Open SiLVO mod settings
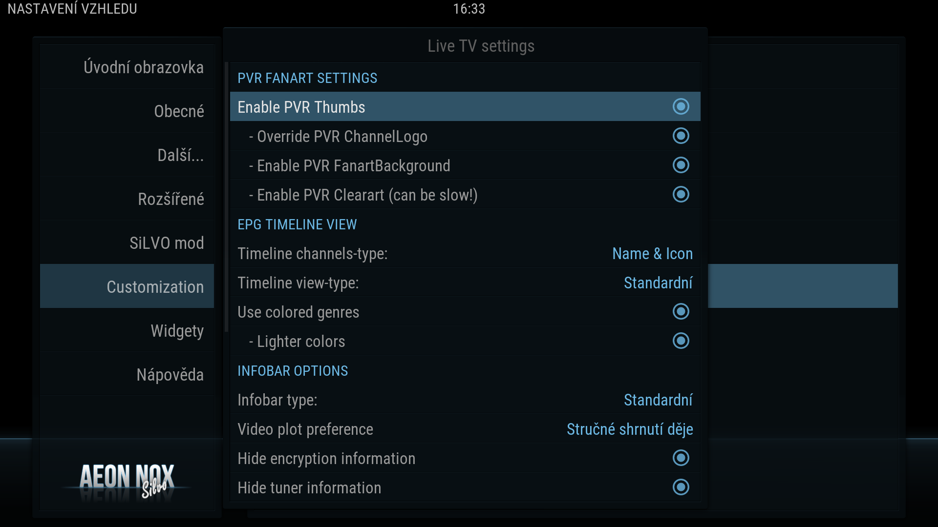The height and width of the screenshot is (527, 938). (x=166, y=243)
